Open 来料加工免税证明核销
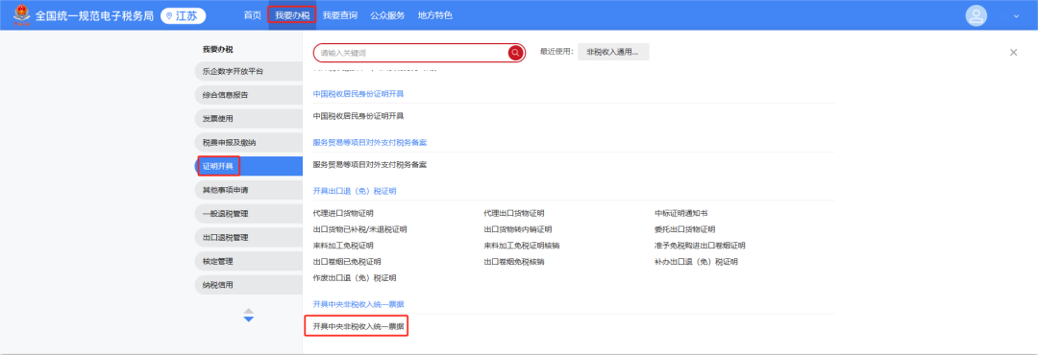Screen dimensions: 1038x355 (522, 246)
